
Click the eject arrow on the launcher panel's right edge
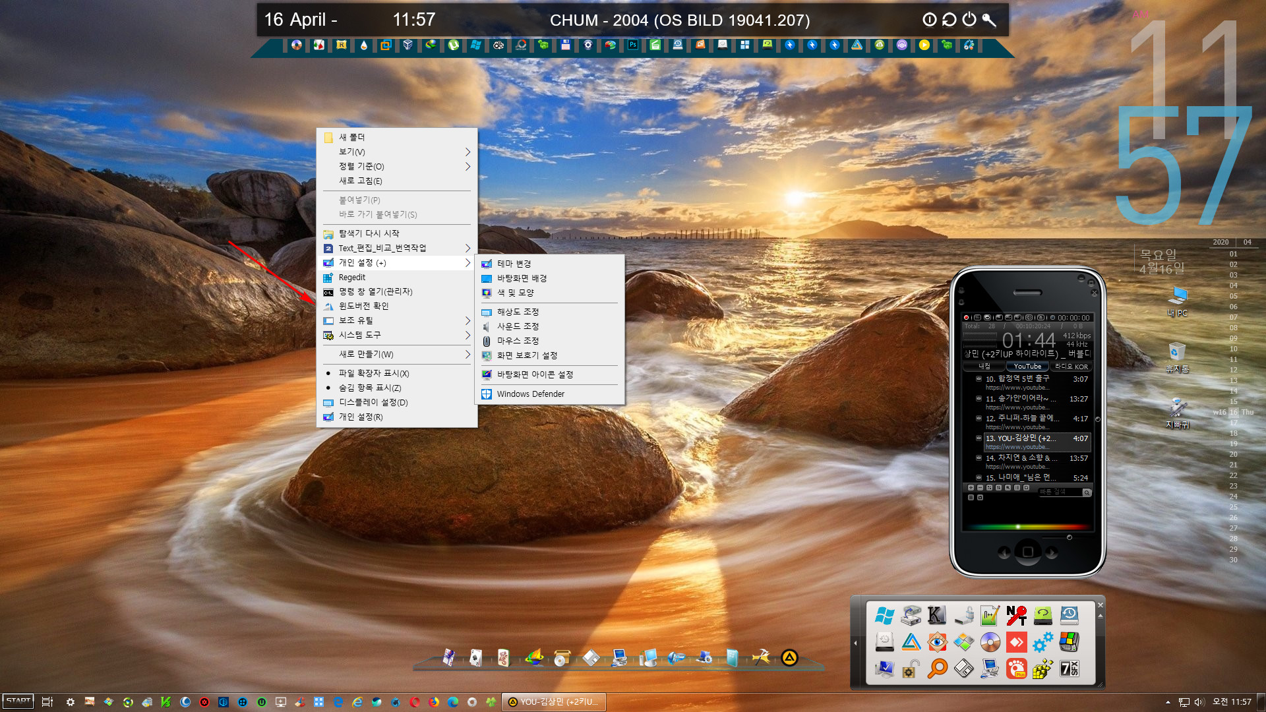click(1100, 616)
